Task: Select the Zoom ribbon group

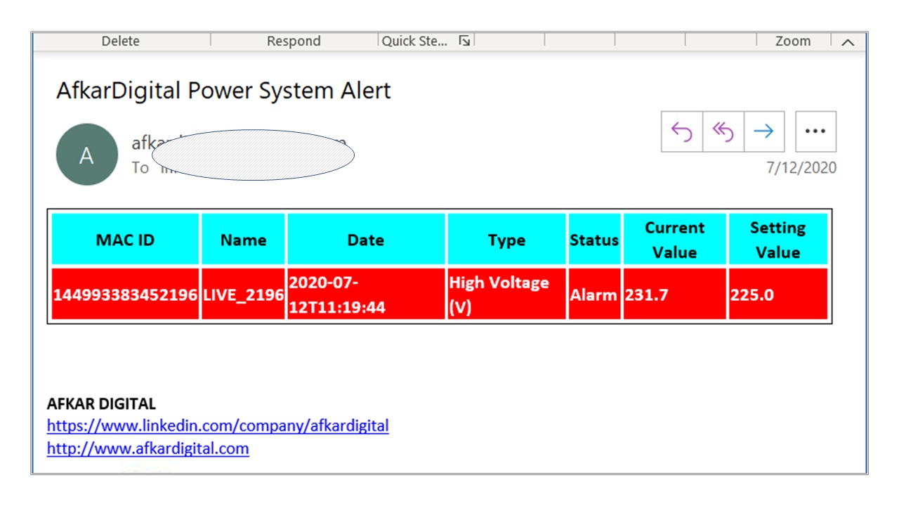Action: click(x=792, y=41)
